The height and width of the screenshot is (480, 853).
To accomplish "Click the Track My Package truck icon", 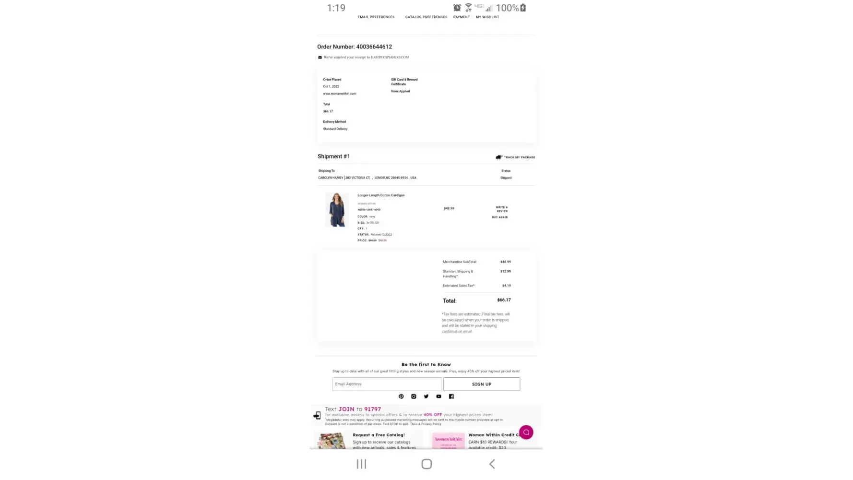I will point(499,157).
